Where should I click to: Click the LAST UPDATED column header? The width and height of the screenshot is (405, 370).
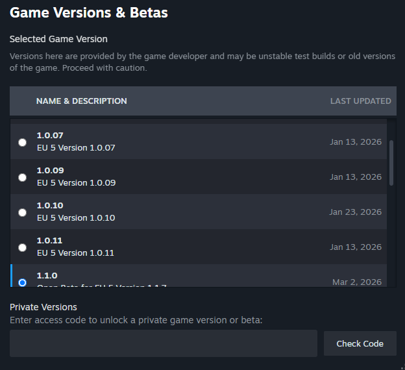coord(360,101)
